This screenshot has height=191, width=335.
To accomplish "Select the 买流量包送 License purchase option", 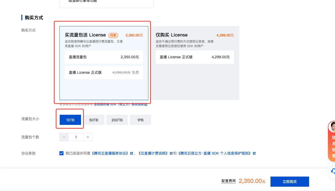I will coord(104,63).
